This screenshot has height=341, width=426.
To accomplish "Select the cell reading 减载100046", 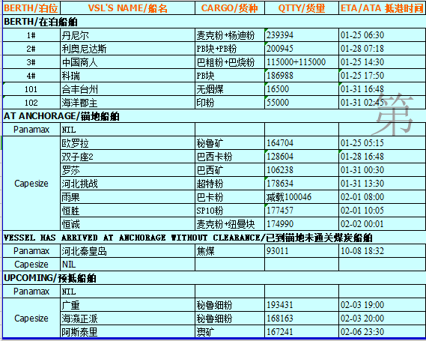I will click(x=302, y=197).
